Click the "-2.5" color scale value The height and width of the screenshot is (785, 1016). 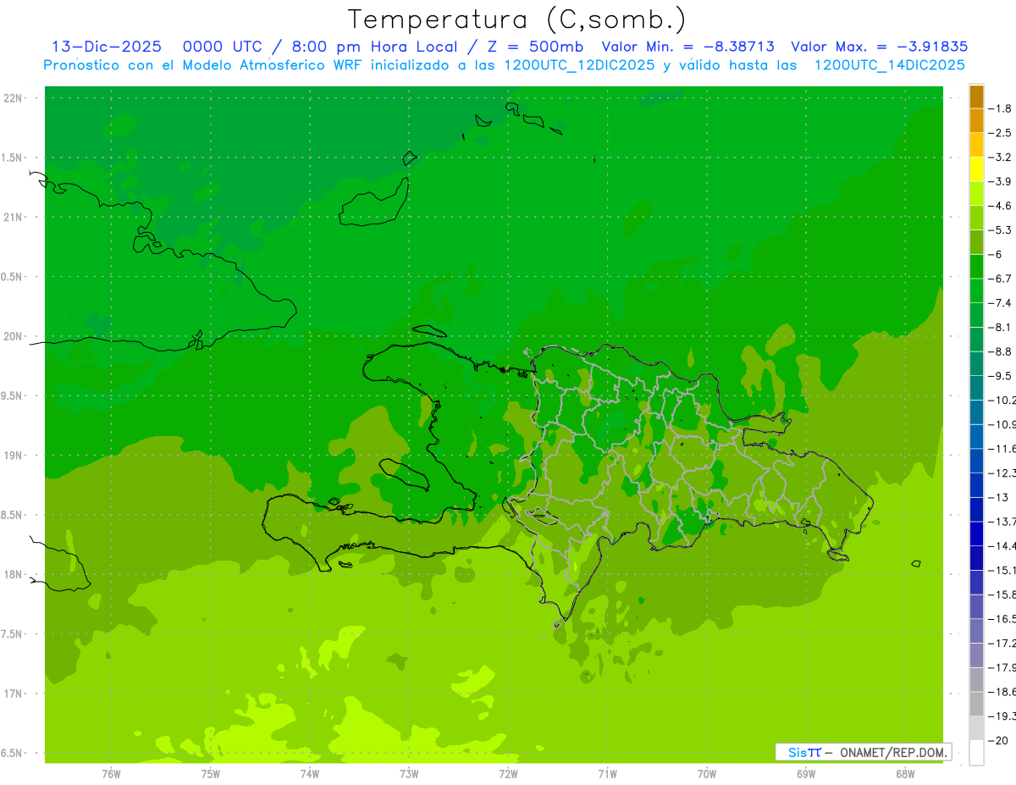click(x=1002, y=133)
